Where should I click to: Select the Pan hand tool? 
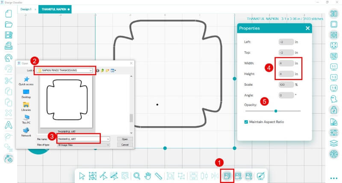coord(147,175)
